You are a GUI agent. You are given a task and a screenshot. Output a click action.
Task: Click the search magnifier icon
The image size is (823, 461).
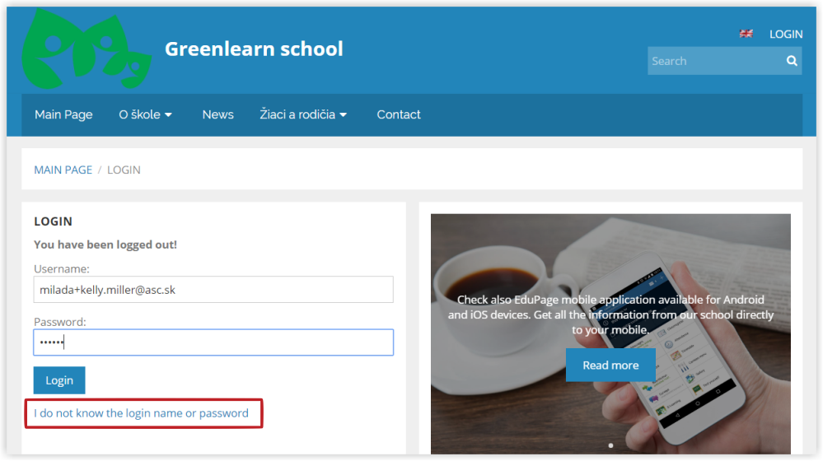tap(792, 61)
